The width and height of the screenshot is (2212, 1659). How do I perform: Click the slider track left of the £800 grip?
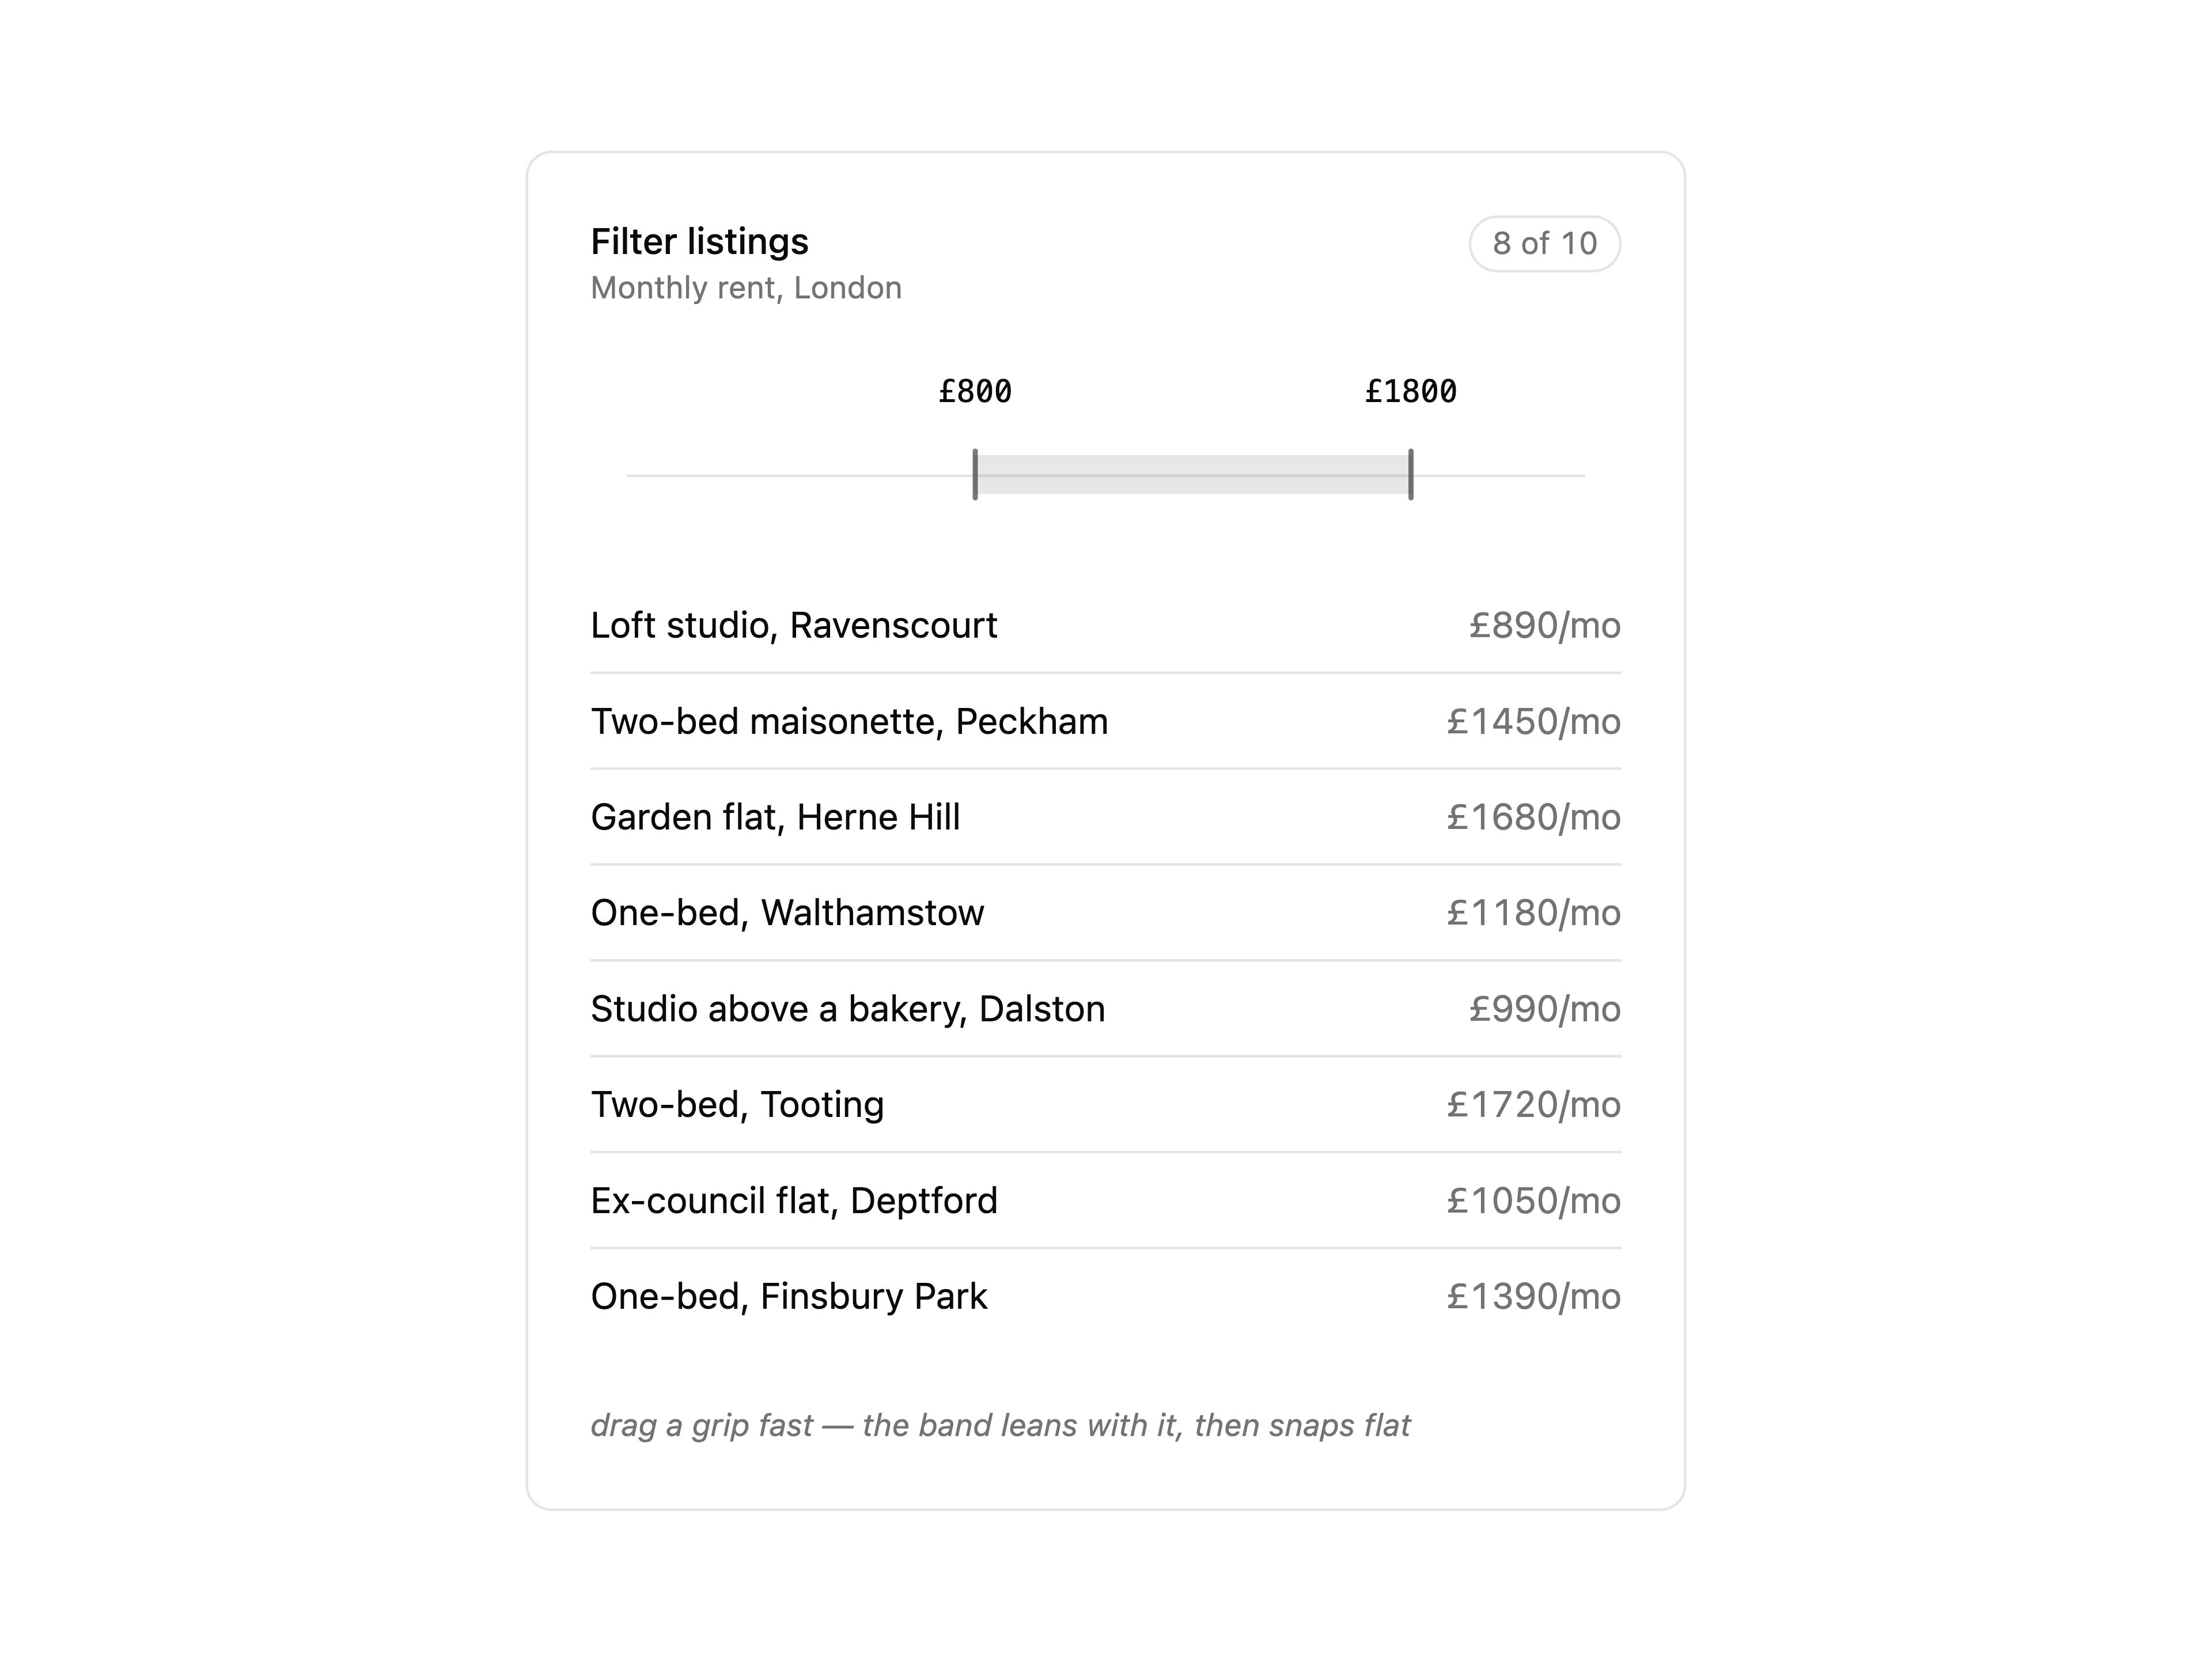coord(799,475)
